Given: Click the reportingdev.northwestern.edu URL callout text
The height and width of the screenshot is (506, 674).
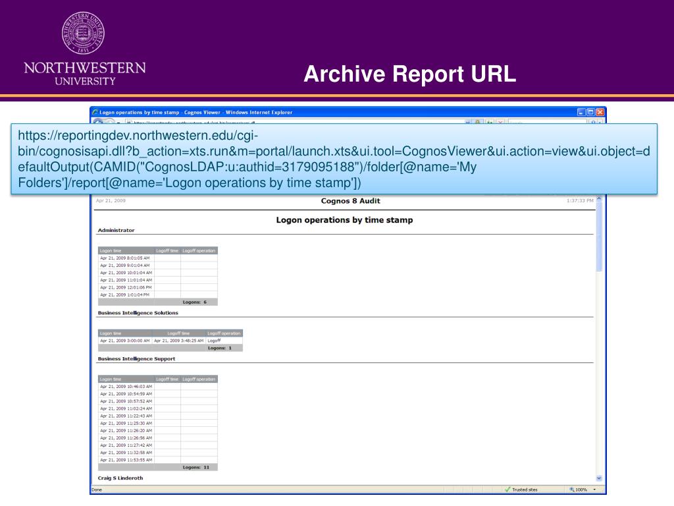Looking at the screenshot, I should (x=334, y=159).
